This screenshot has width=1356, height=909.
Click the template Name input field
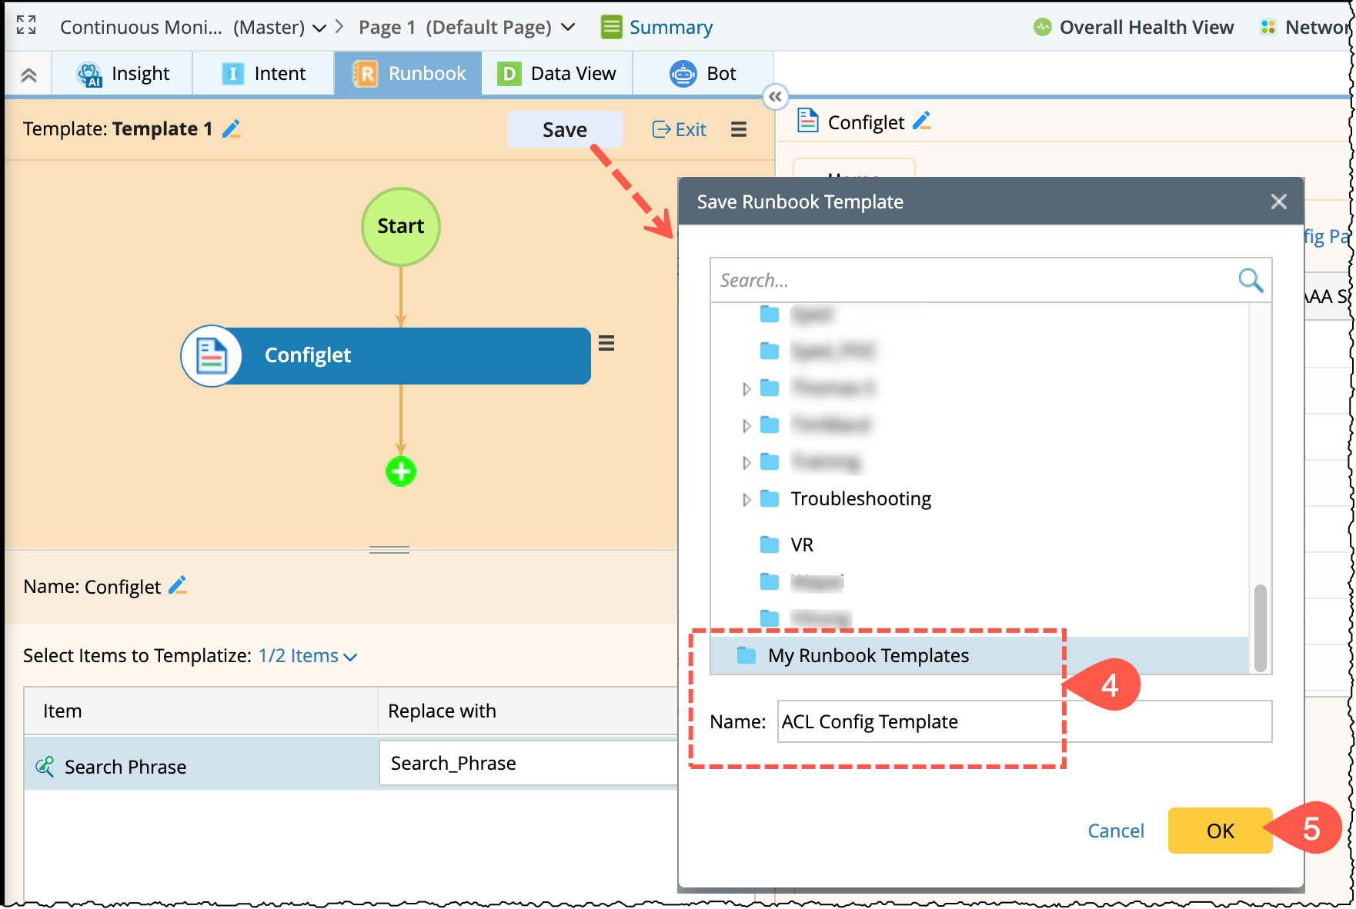point(1024,721)
